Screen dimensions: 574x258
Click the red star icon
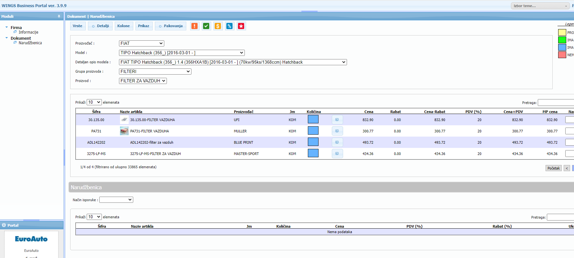pyautogui.click(x=241, y=26)
